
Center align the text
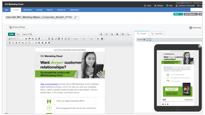(42, 43)
